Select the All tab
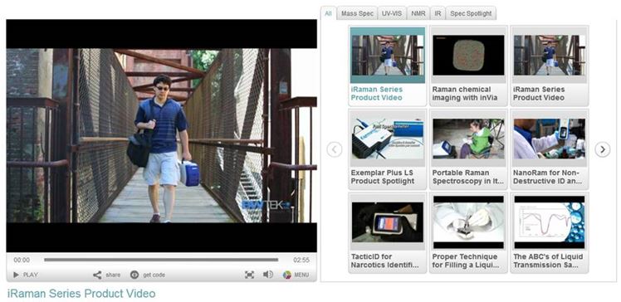Screen dimensions: 621x302 (x=328, y=13)
